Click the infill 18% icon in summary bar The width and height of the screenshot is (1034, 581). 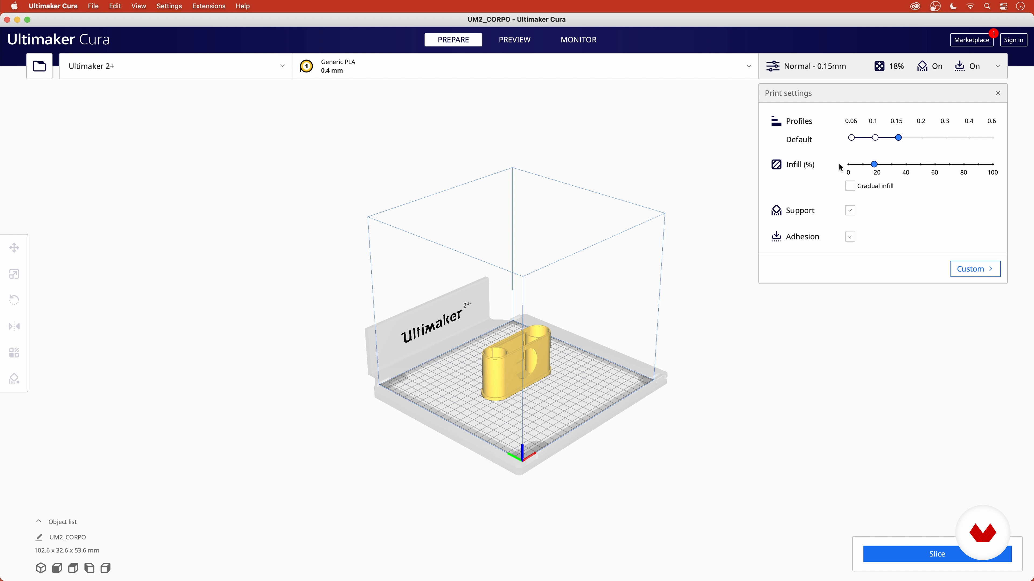coord(879,66)
